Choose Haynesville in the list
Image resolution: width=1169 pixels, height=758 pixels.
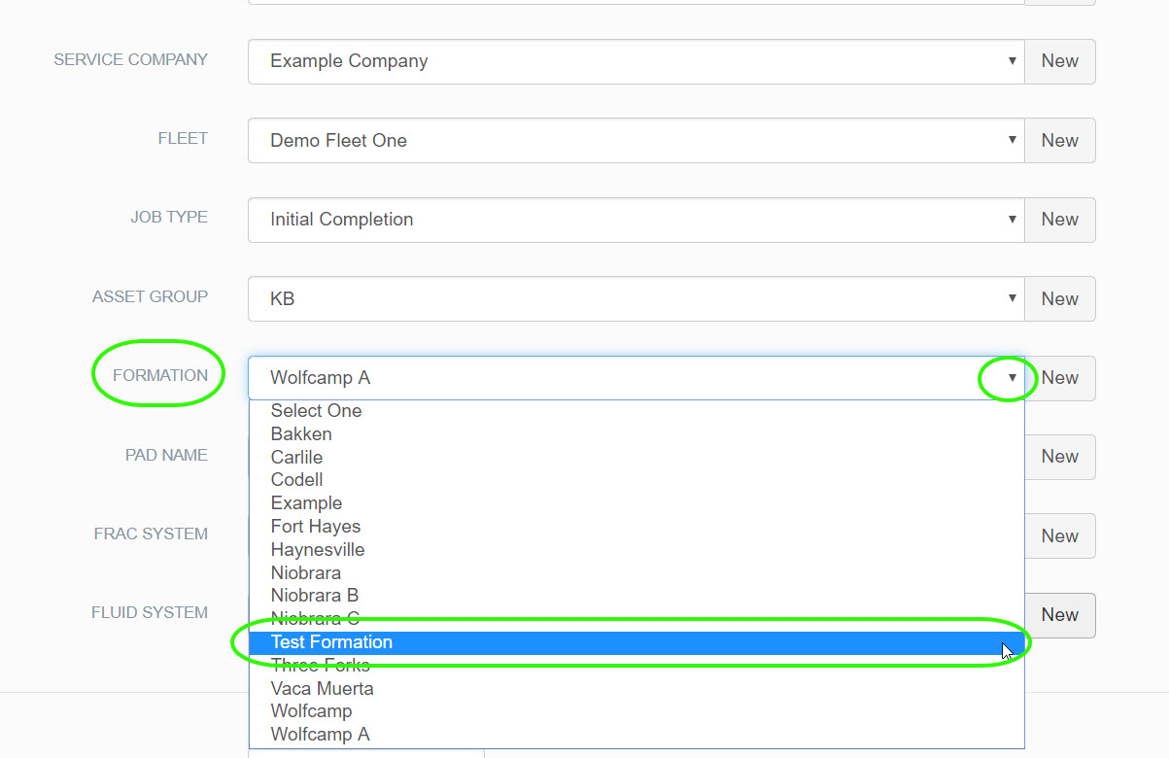point(317,550)
